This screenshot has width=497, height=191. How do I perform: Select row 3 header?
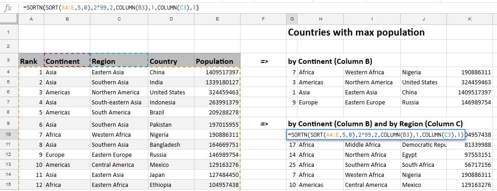[9, 60]
